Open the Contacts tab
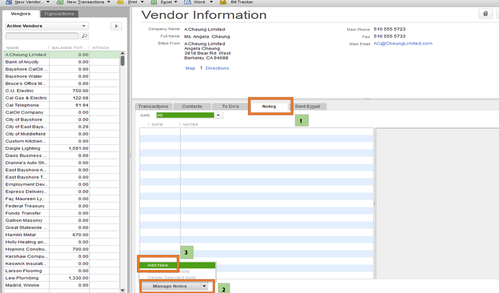This screenshot has height=293, width=499. point(192,106)
